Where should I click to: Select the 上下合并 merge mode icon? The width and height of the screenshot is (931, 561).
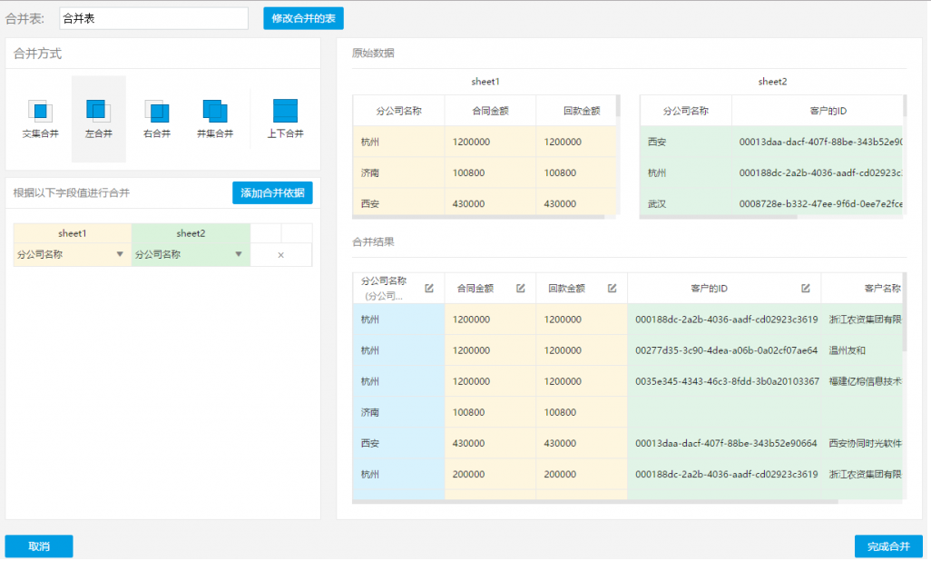click(285, 111)
